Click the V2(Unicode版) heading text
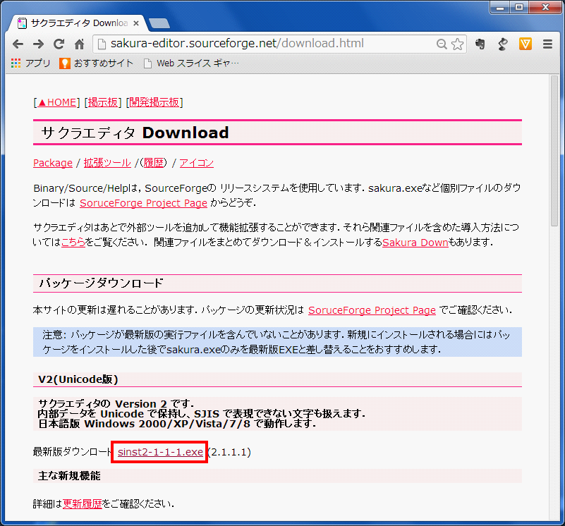The image size is (565, 526). (x=78, y=379)
